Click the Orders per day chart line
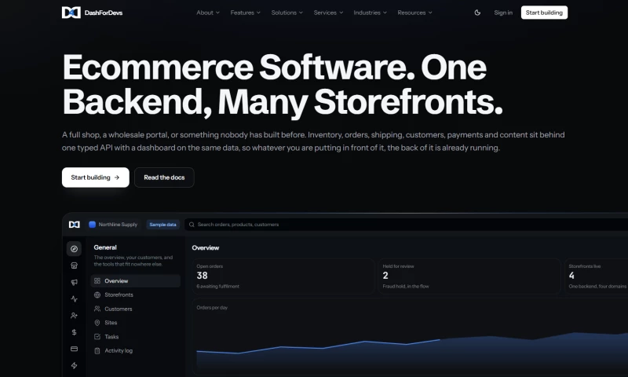The image size is (628, 377). click(320, 347)
